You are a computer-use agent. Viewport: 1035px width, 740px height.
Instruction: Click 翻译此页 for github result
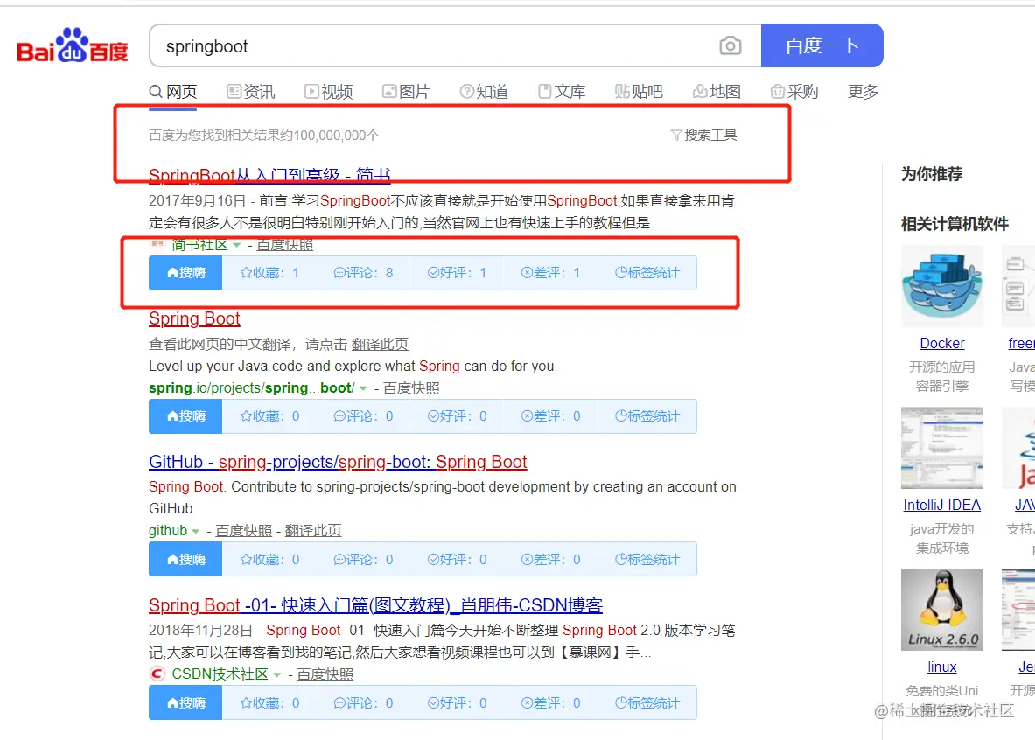[x=313, y=531]
